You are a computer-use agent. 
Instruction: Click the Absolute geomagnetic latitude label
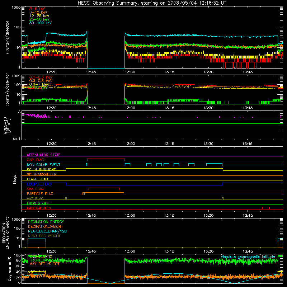pyautogui.click(x=248, y=257)
